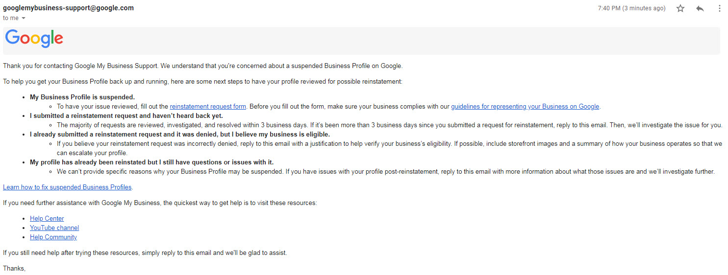
Task: Click the 7:40 PM timestamp
Action: pyautogui.click(x=631, y=8)
